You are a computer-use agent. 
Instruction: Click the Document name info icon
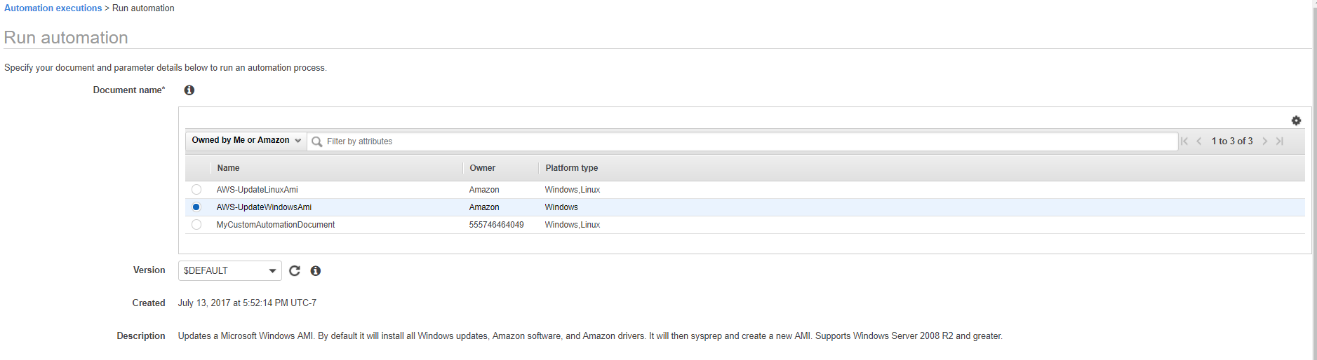[189, 90]
